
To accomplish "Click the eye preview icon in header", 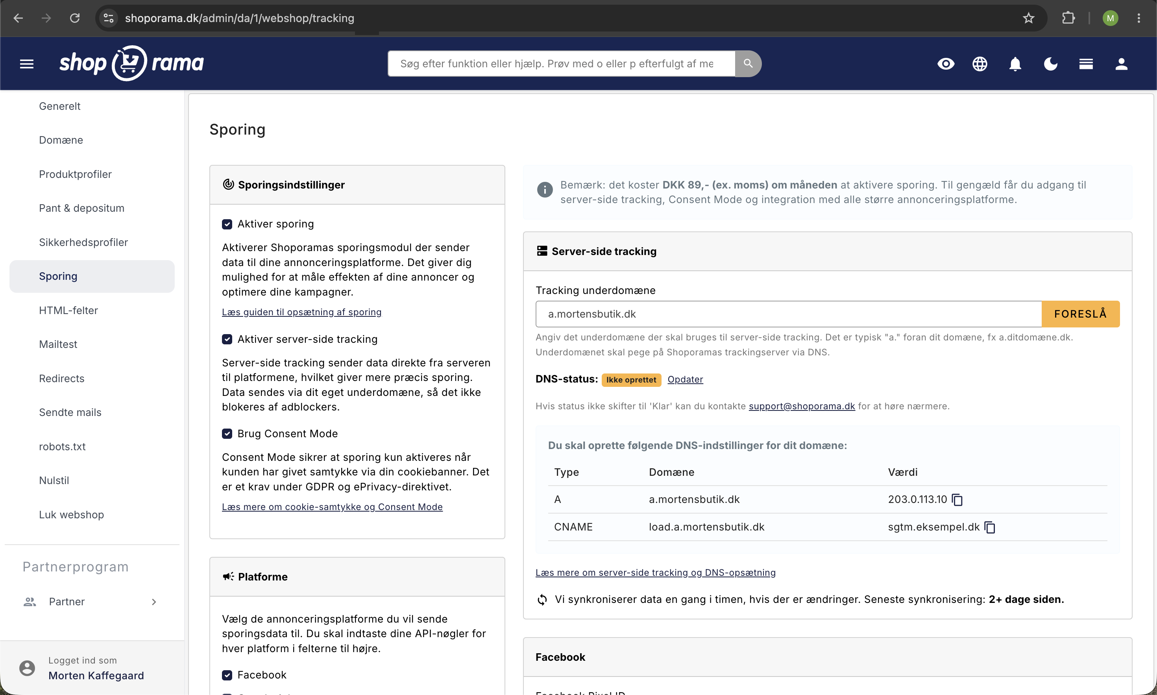I will [x=945, y=64].
